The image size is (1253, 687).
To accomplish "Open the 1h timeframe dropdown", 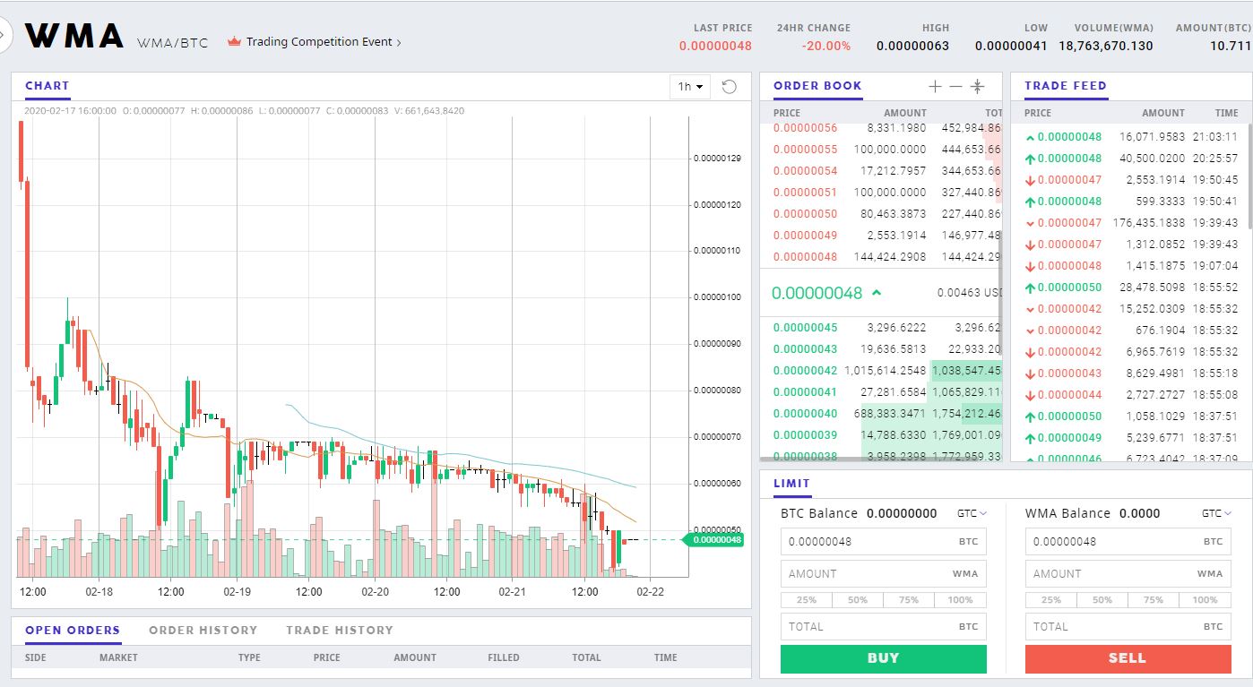I will pyautogui.click(x=688, y=86).
